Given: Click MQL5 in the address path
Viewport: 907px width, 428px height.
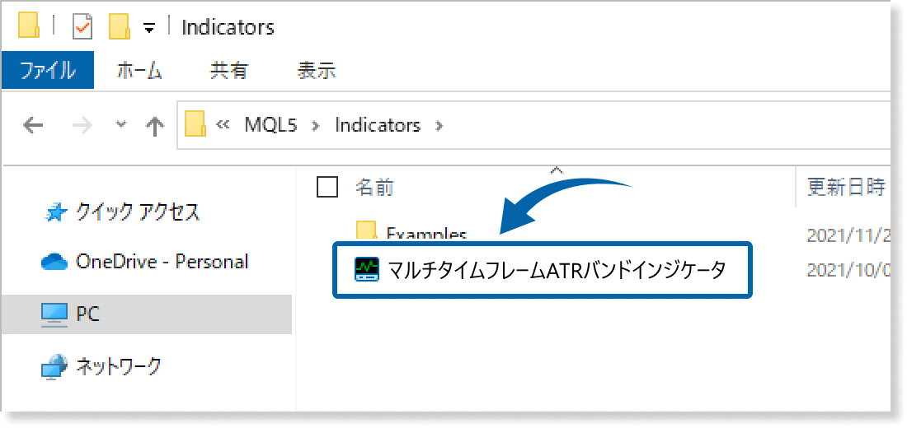Looking at the screenshot, I should pos(270,125).
